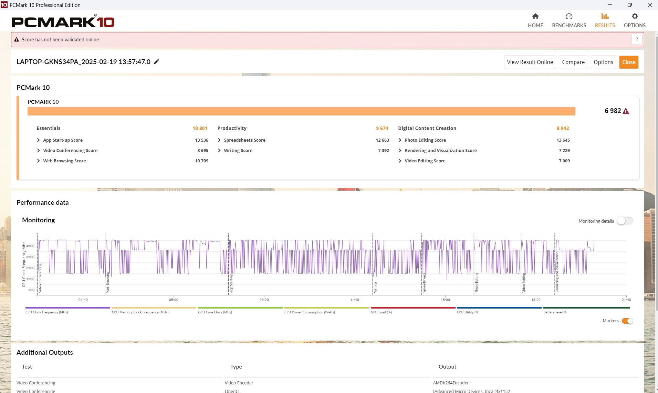658x393 pixels.
Task: Select CPU Power Consumption legend swatch
Action: pyautogui.click(x=327, y=308)
